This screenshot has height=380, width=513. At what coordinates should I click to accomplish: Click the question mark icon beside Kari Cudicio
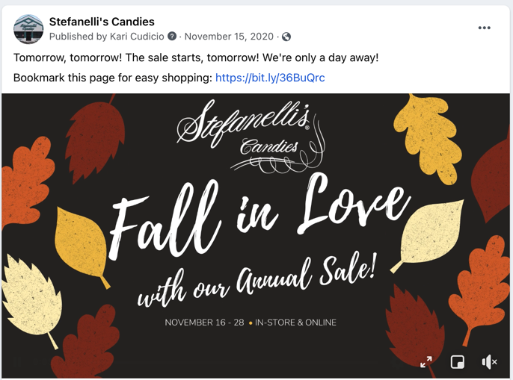[x=172, y=36]
